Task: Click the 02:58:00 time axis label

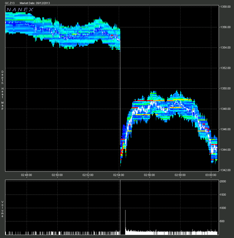Action: point(180,175)
